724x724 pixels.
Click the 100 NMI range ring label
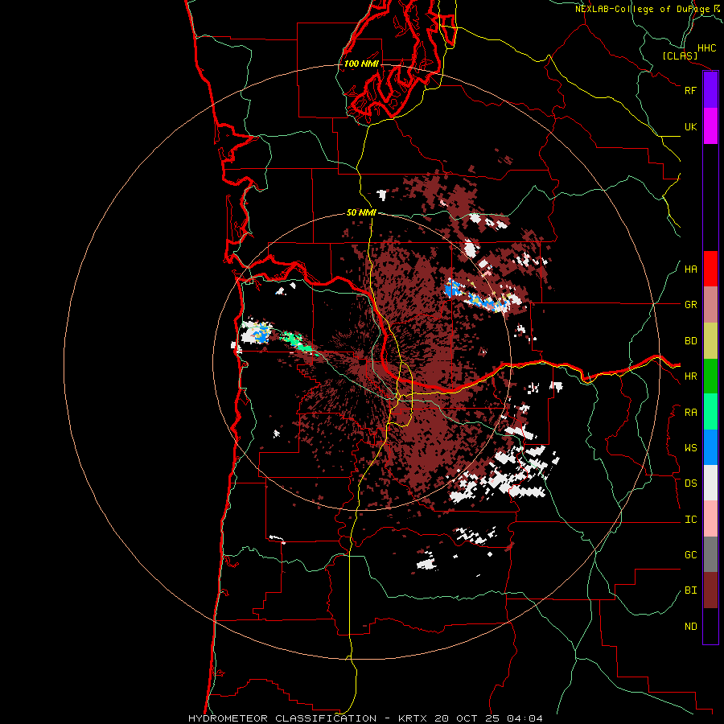pos(361,64)
